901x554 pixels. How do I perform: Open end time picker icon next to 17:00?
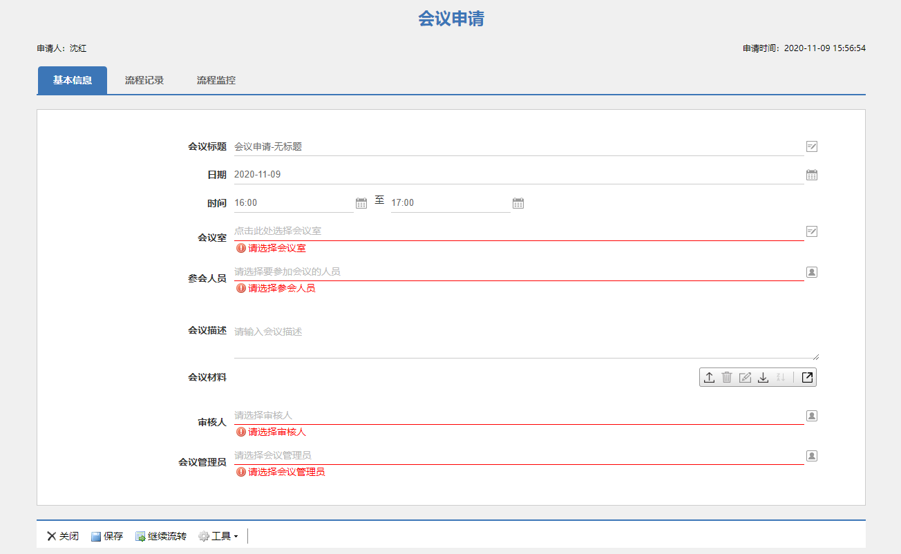(518, 203)
